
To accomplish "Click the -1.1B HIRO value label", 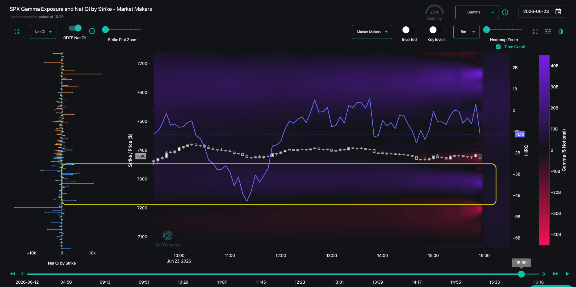I will (519, 135).
